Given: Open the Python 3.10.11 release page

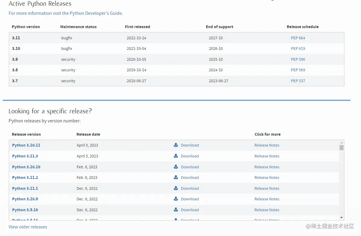Looking at the screenshot, I should [x=26, y=145].
